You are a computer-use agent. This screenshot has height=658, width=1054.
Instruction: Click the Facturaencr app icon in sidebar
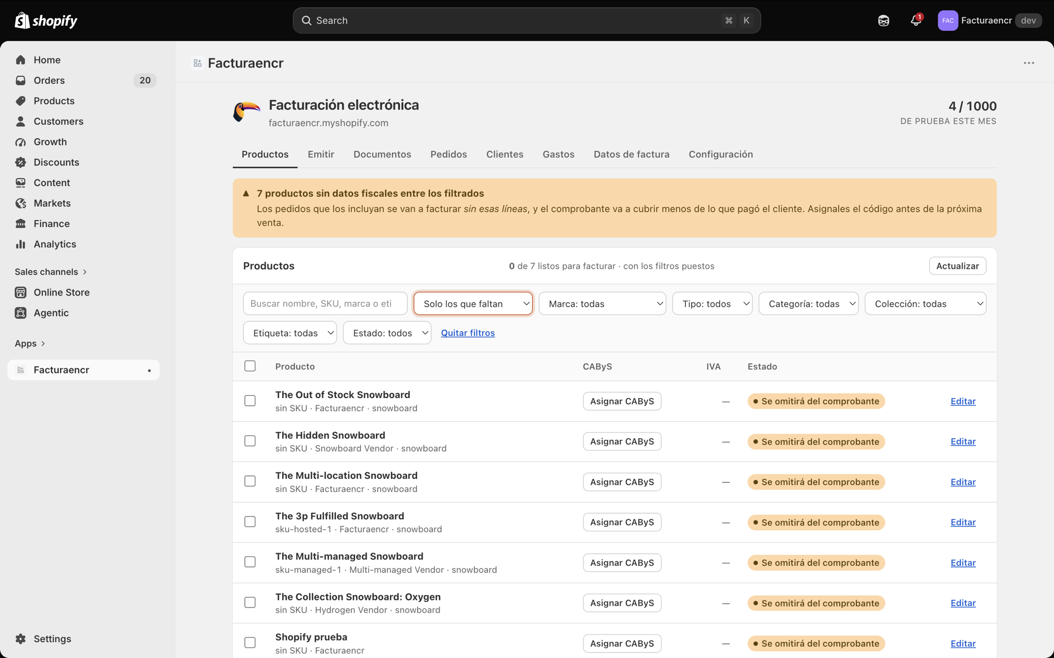point(21,370)
